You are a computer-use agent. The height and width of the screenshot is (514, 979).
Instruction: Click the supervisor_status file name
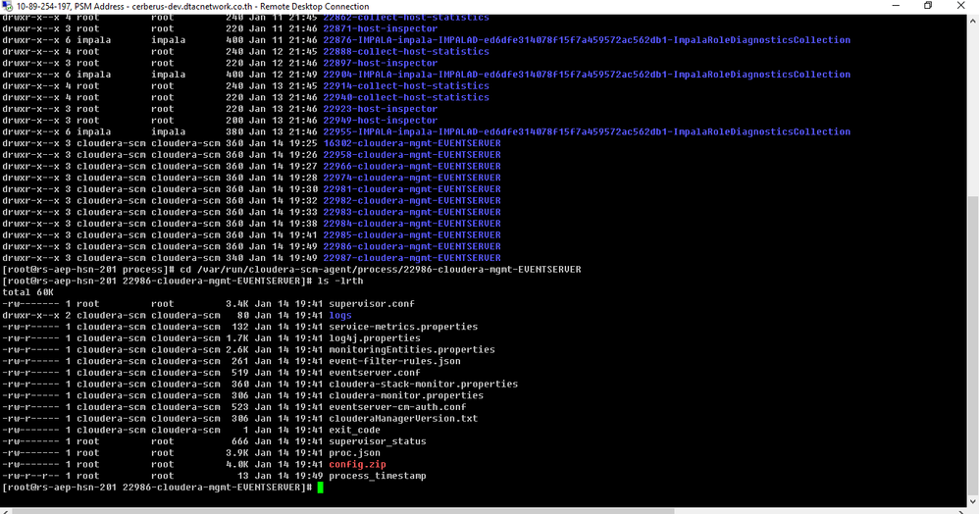tap(378, 441)
